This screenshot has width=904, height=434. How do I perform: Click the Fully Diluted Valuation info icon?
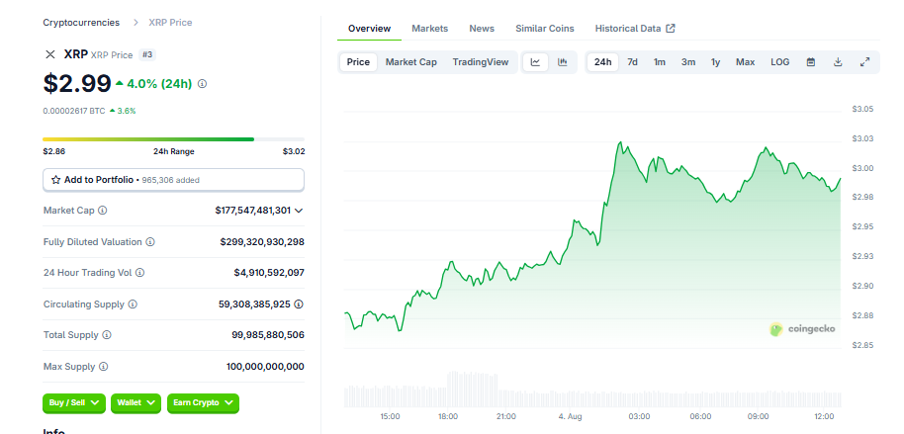(150, 242)
